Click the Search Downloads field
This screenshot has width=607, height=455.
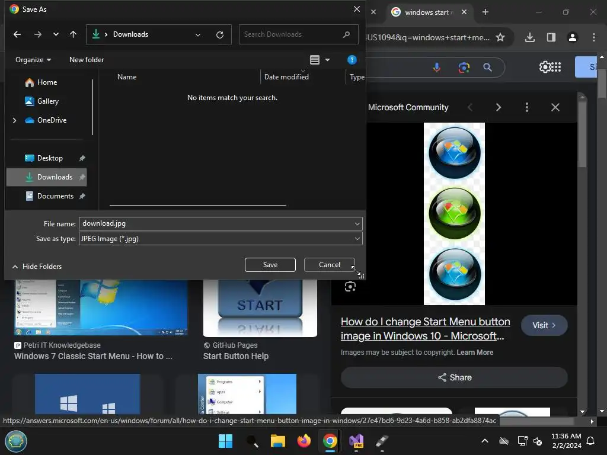tap(299, 34)
